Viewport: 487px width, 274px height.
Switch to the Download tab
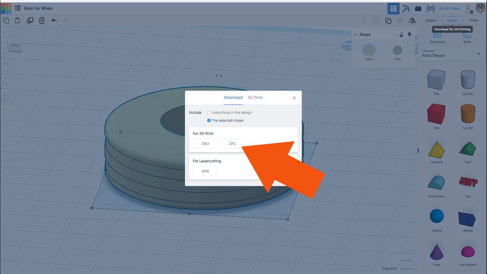(233, 97)
